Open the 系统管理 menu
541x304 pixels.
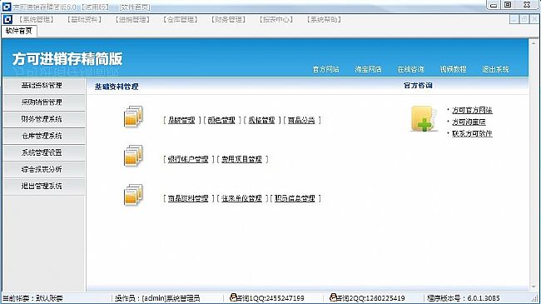(x=37, y=20)
